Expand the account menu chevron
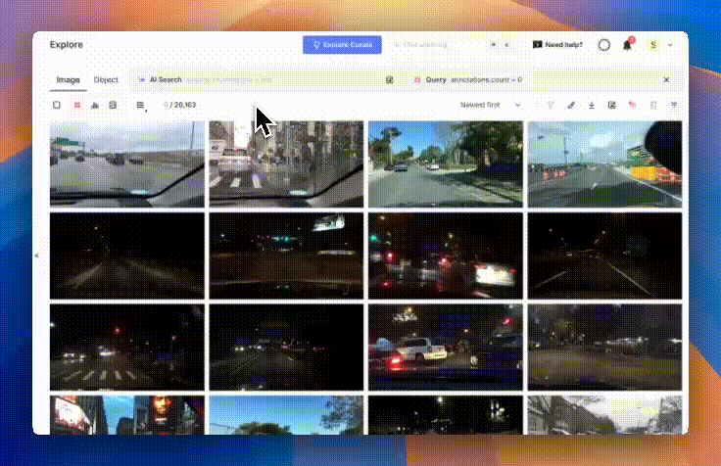Image resolution: width=721 pixels, height=466 pixels. coord(670,45)
